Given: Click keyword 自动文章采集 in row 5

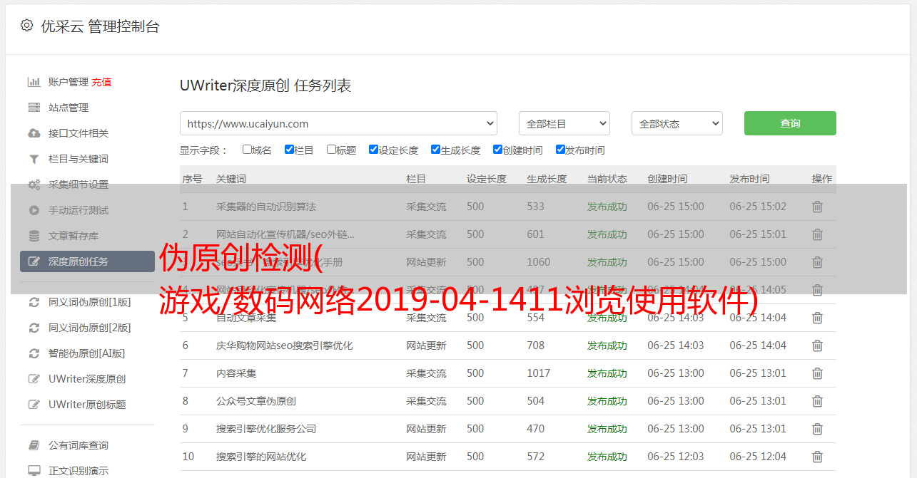Looking at the screenshot, I should pos(246,318).
